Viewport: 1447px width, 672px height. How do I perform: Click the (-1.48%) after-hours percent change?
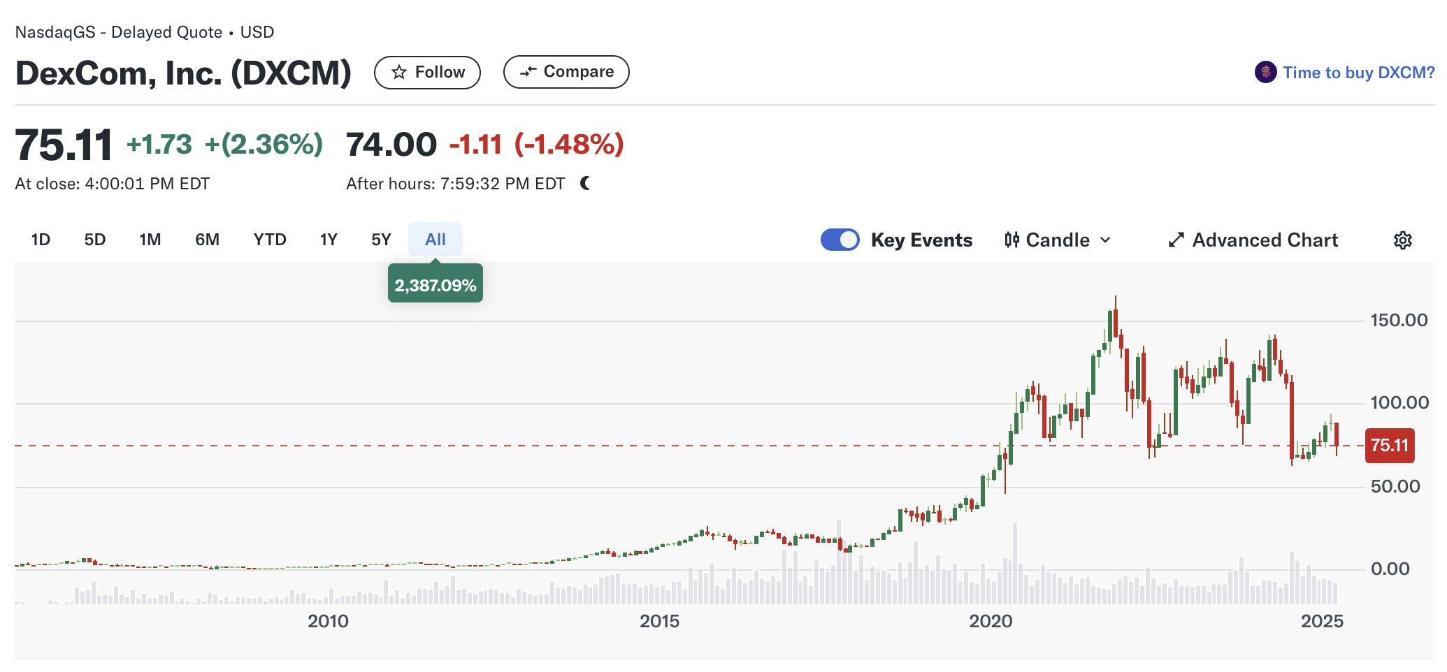coord(569,145)
